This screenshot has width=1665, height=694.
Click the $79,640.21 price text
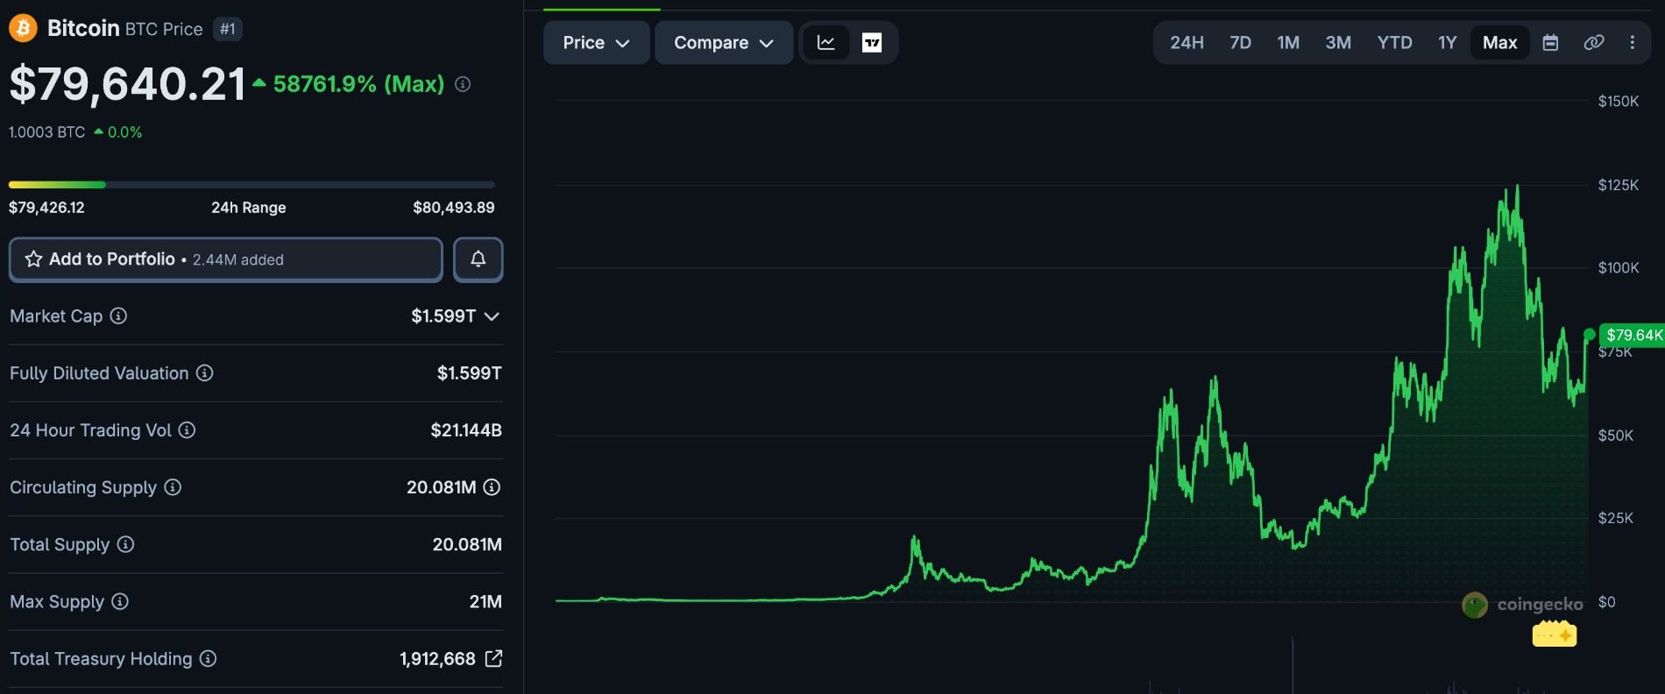point(128,84)
